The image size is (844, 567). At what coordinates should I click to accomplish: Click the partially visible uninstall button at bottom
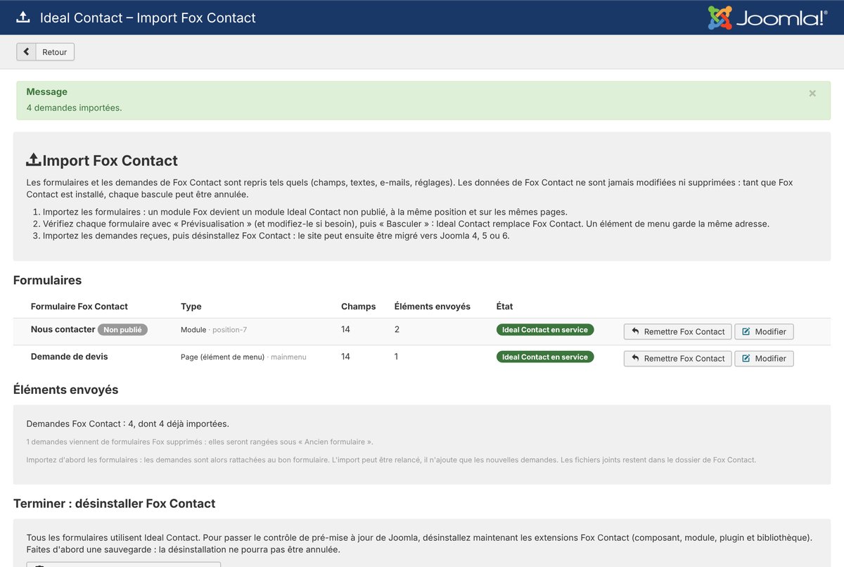pyautogui.click(x=124, y=564)
